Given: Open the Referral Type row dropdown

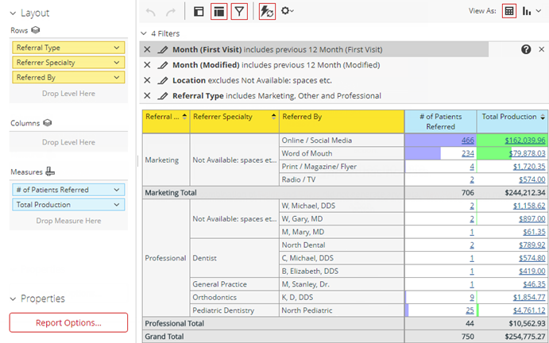Looking at the screenshot, I should 118,48.
